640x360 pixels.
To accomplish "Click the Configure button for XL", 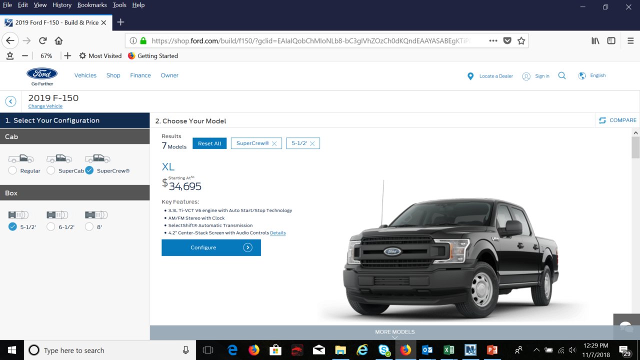I will pos(211,247).
